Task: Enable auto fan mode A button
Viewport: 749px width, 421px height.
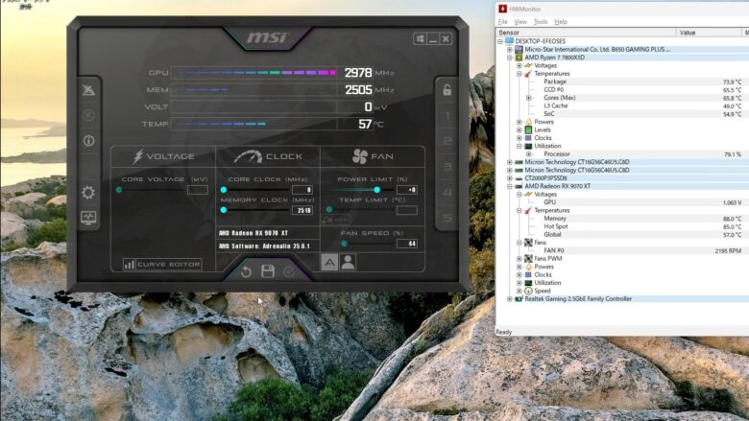Action: [329, 262]
